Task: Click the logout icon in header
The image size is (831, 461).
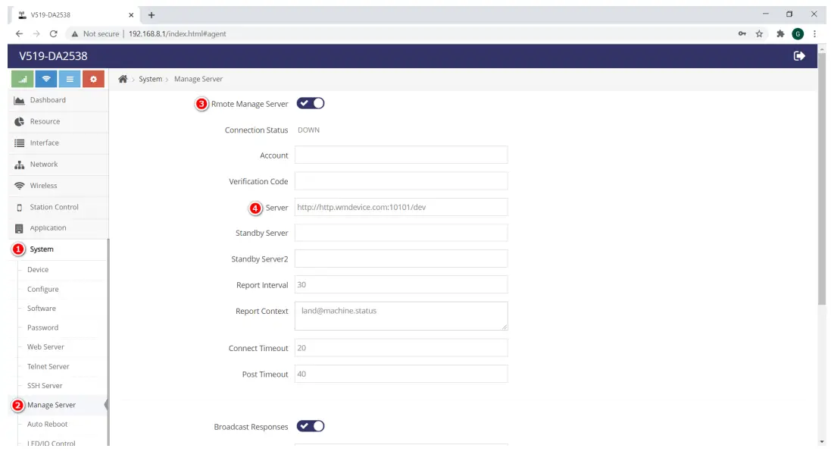Action: 799,55
